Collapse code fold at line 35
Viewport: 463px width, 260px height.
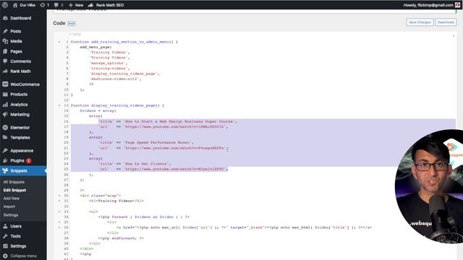59,222
